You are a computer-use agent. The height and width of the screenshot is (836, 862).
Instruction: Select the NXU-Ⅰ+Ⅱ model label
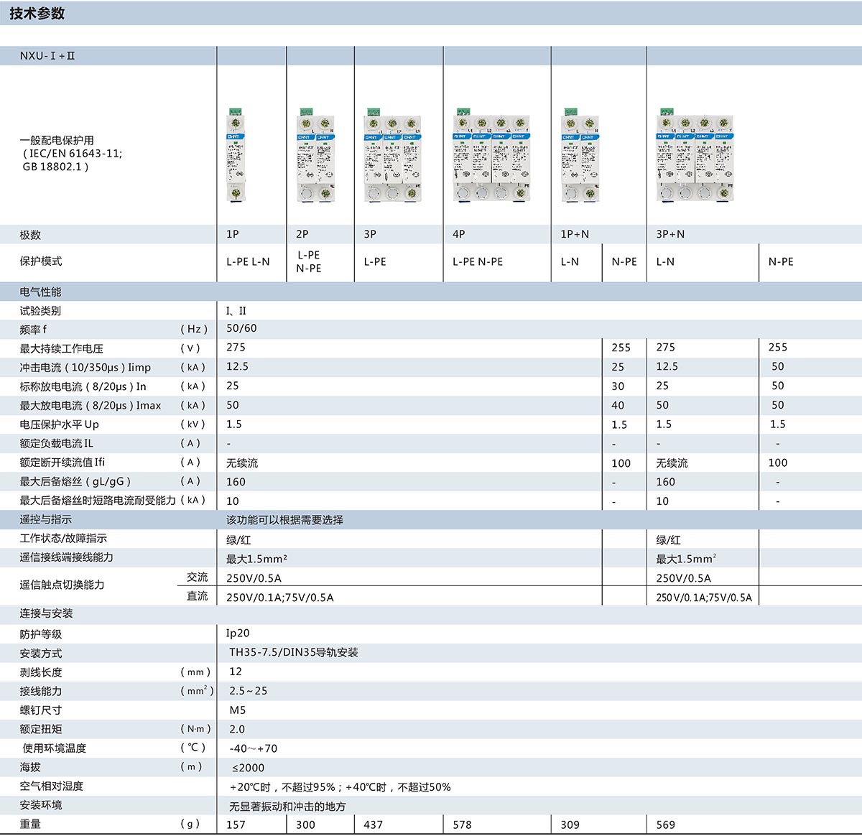(47, 55)
